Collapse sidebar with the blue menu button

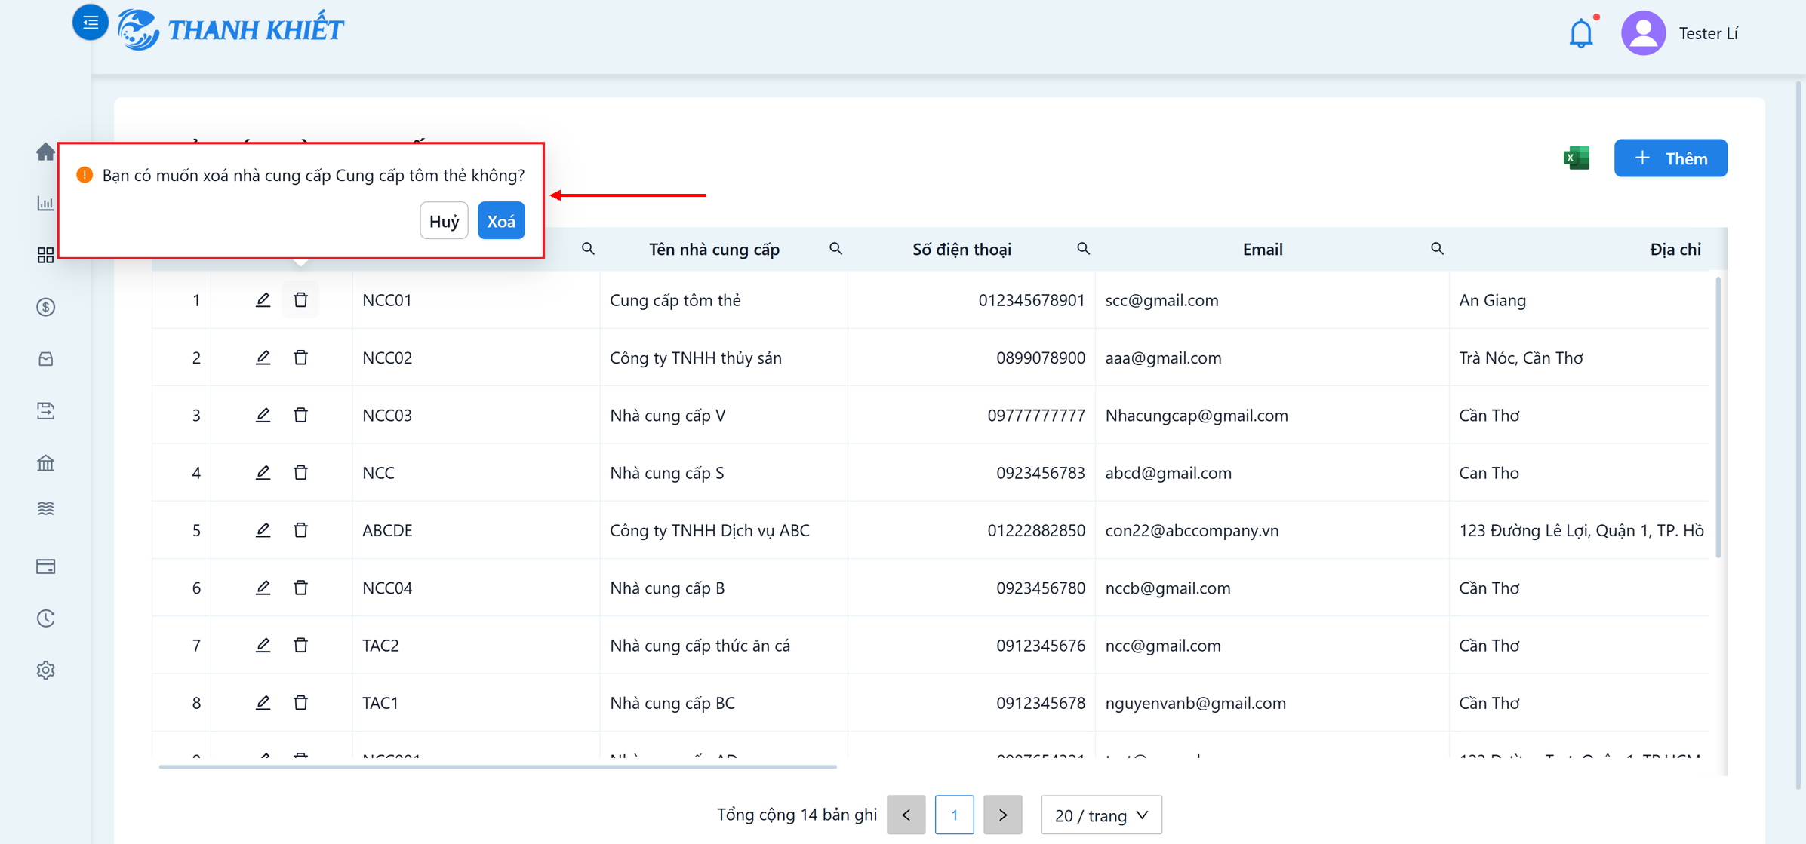pyautogui.click(x=90, y=23)
